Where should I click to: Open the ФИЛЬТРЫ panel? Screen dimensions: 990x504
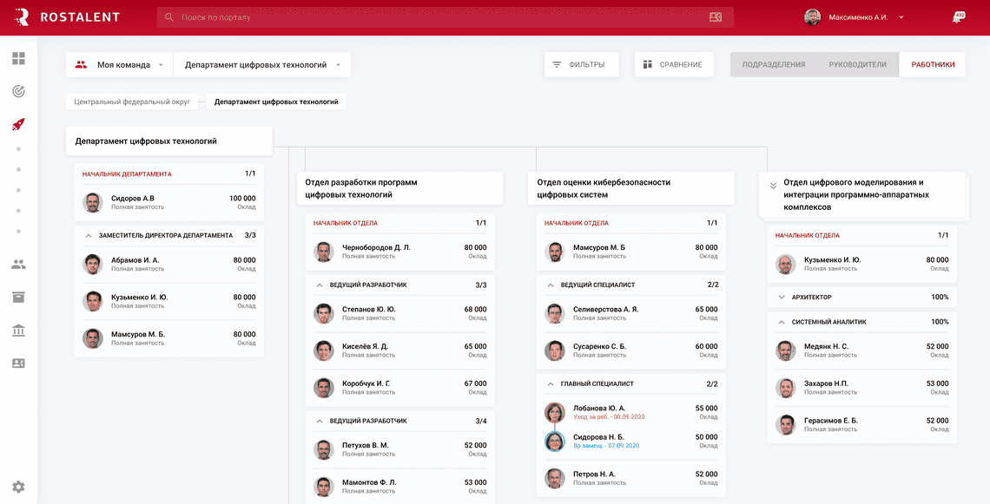click(x=580, y=63)
